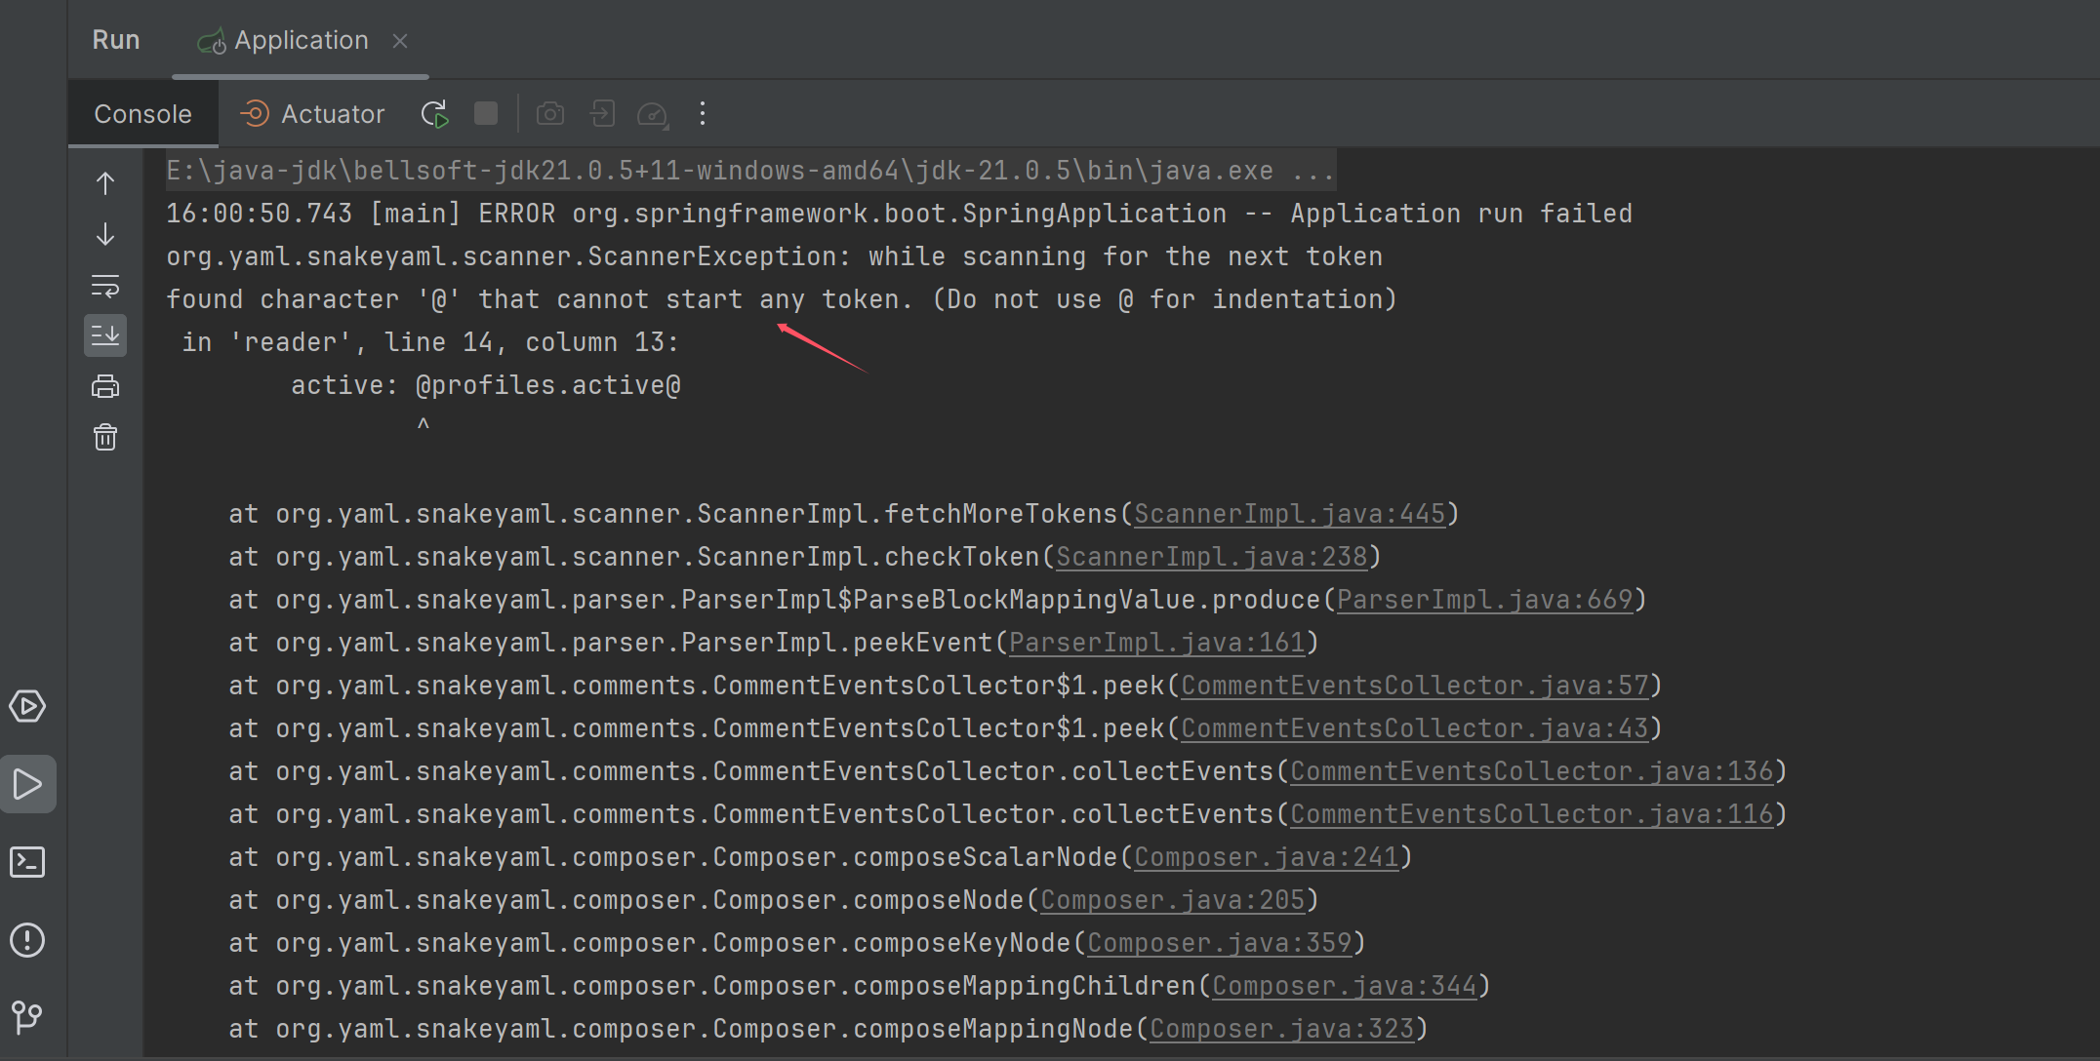Viewport: 2100px width, 1061px height.
Task: Open the Terminal tool window icon
Action: click(27, 862)
